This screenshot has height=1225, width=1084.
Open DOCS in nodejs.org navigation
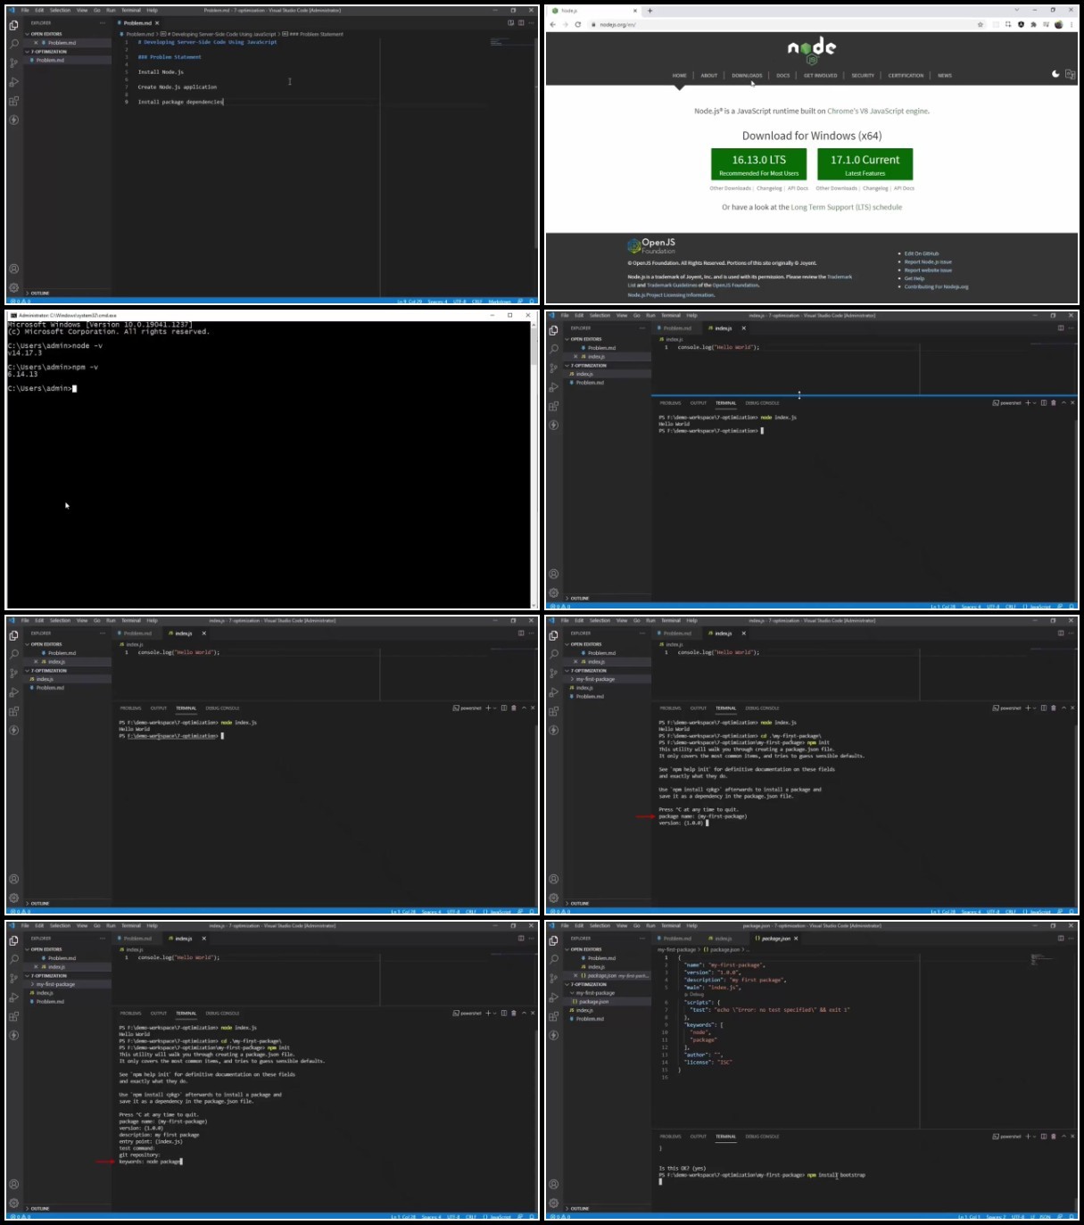[783, 76]
